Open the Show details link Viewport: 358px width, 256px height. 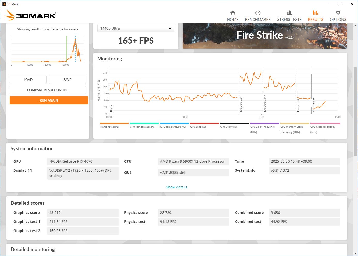[x=177, y=187]
